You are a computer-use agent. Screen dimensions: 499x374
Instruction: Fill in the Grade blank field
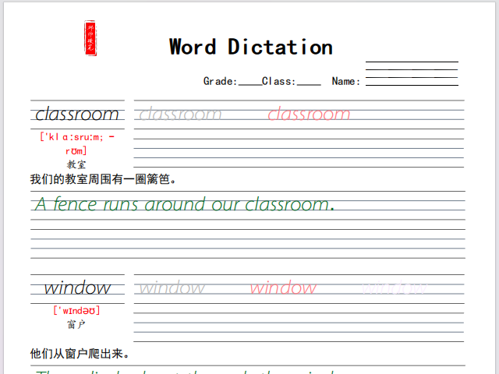click(x=249, y=82)
